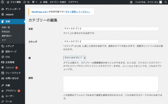Click the CTA diamond icon
Screen dimensions: 168x104
tap(3, 57)
